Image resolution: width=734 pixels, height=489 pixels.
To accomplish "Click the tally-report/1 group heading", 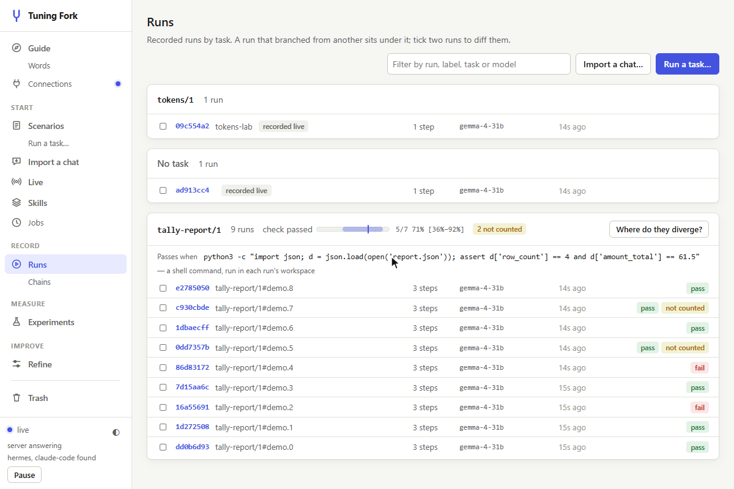I will (189, 230).
